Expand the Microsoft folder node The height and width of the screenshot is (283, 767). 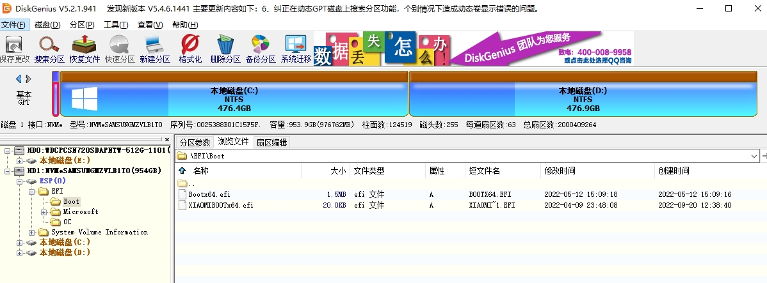[44, 211]
